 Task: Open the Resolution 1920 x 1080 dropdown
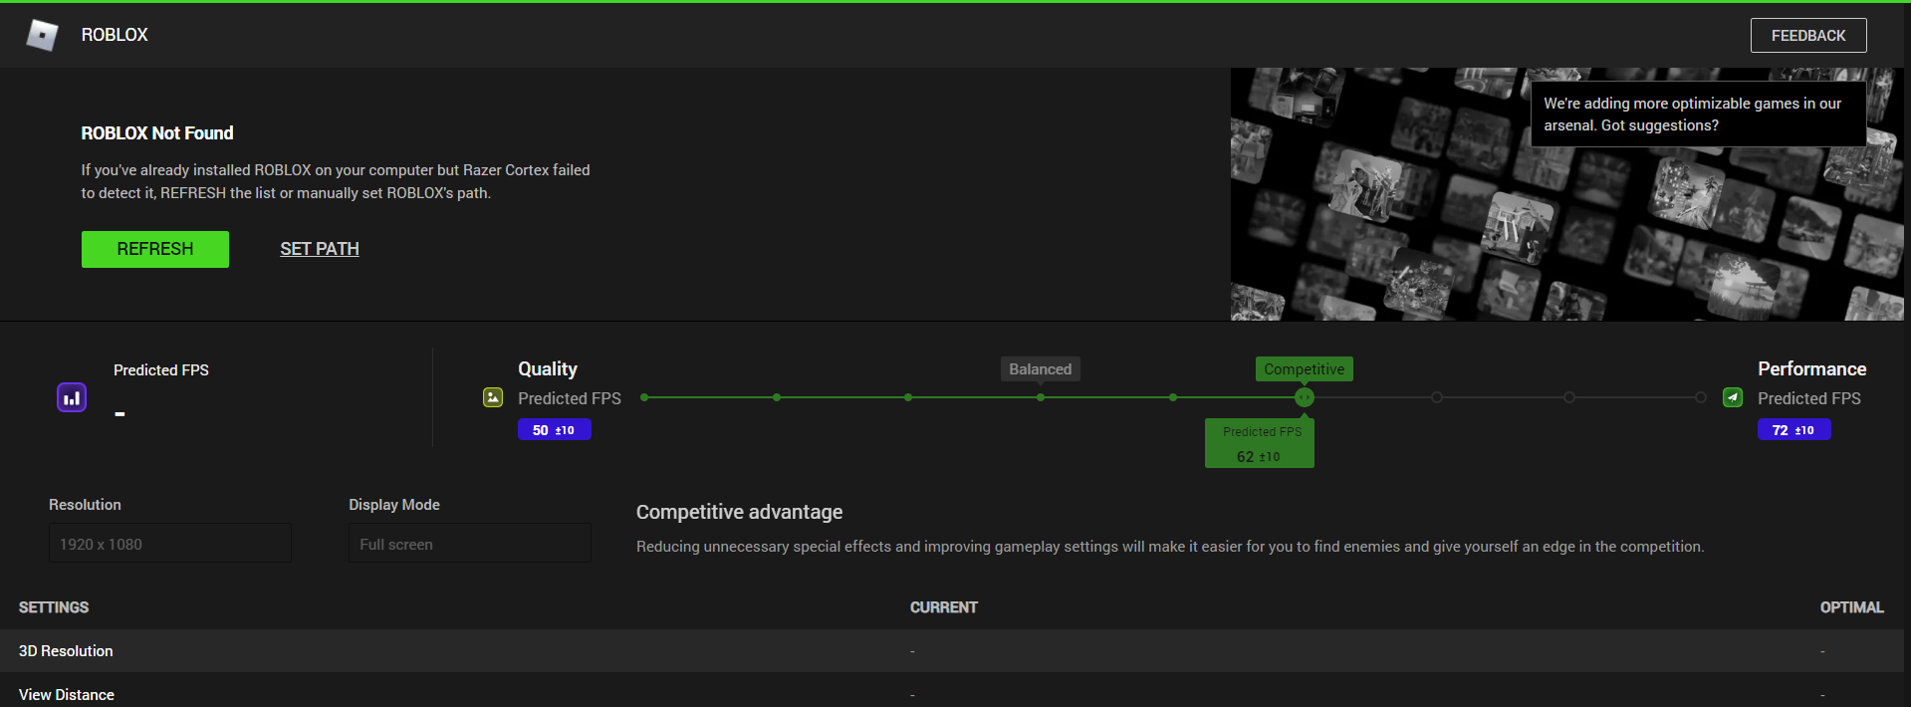click(170, 544)
